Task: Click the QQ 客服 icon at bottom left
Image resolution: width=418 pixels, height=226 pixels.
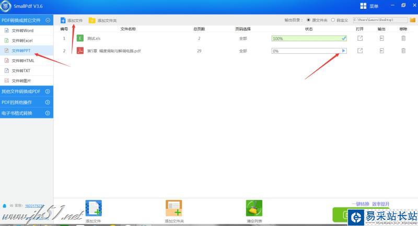Action: (x=4, y=206)
